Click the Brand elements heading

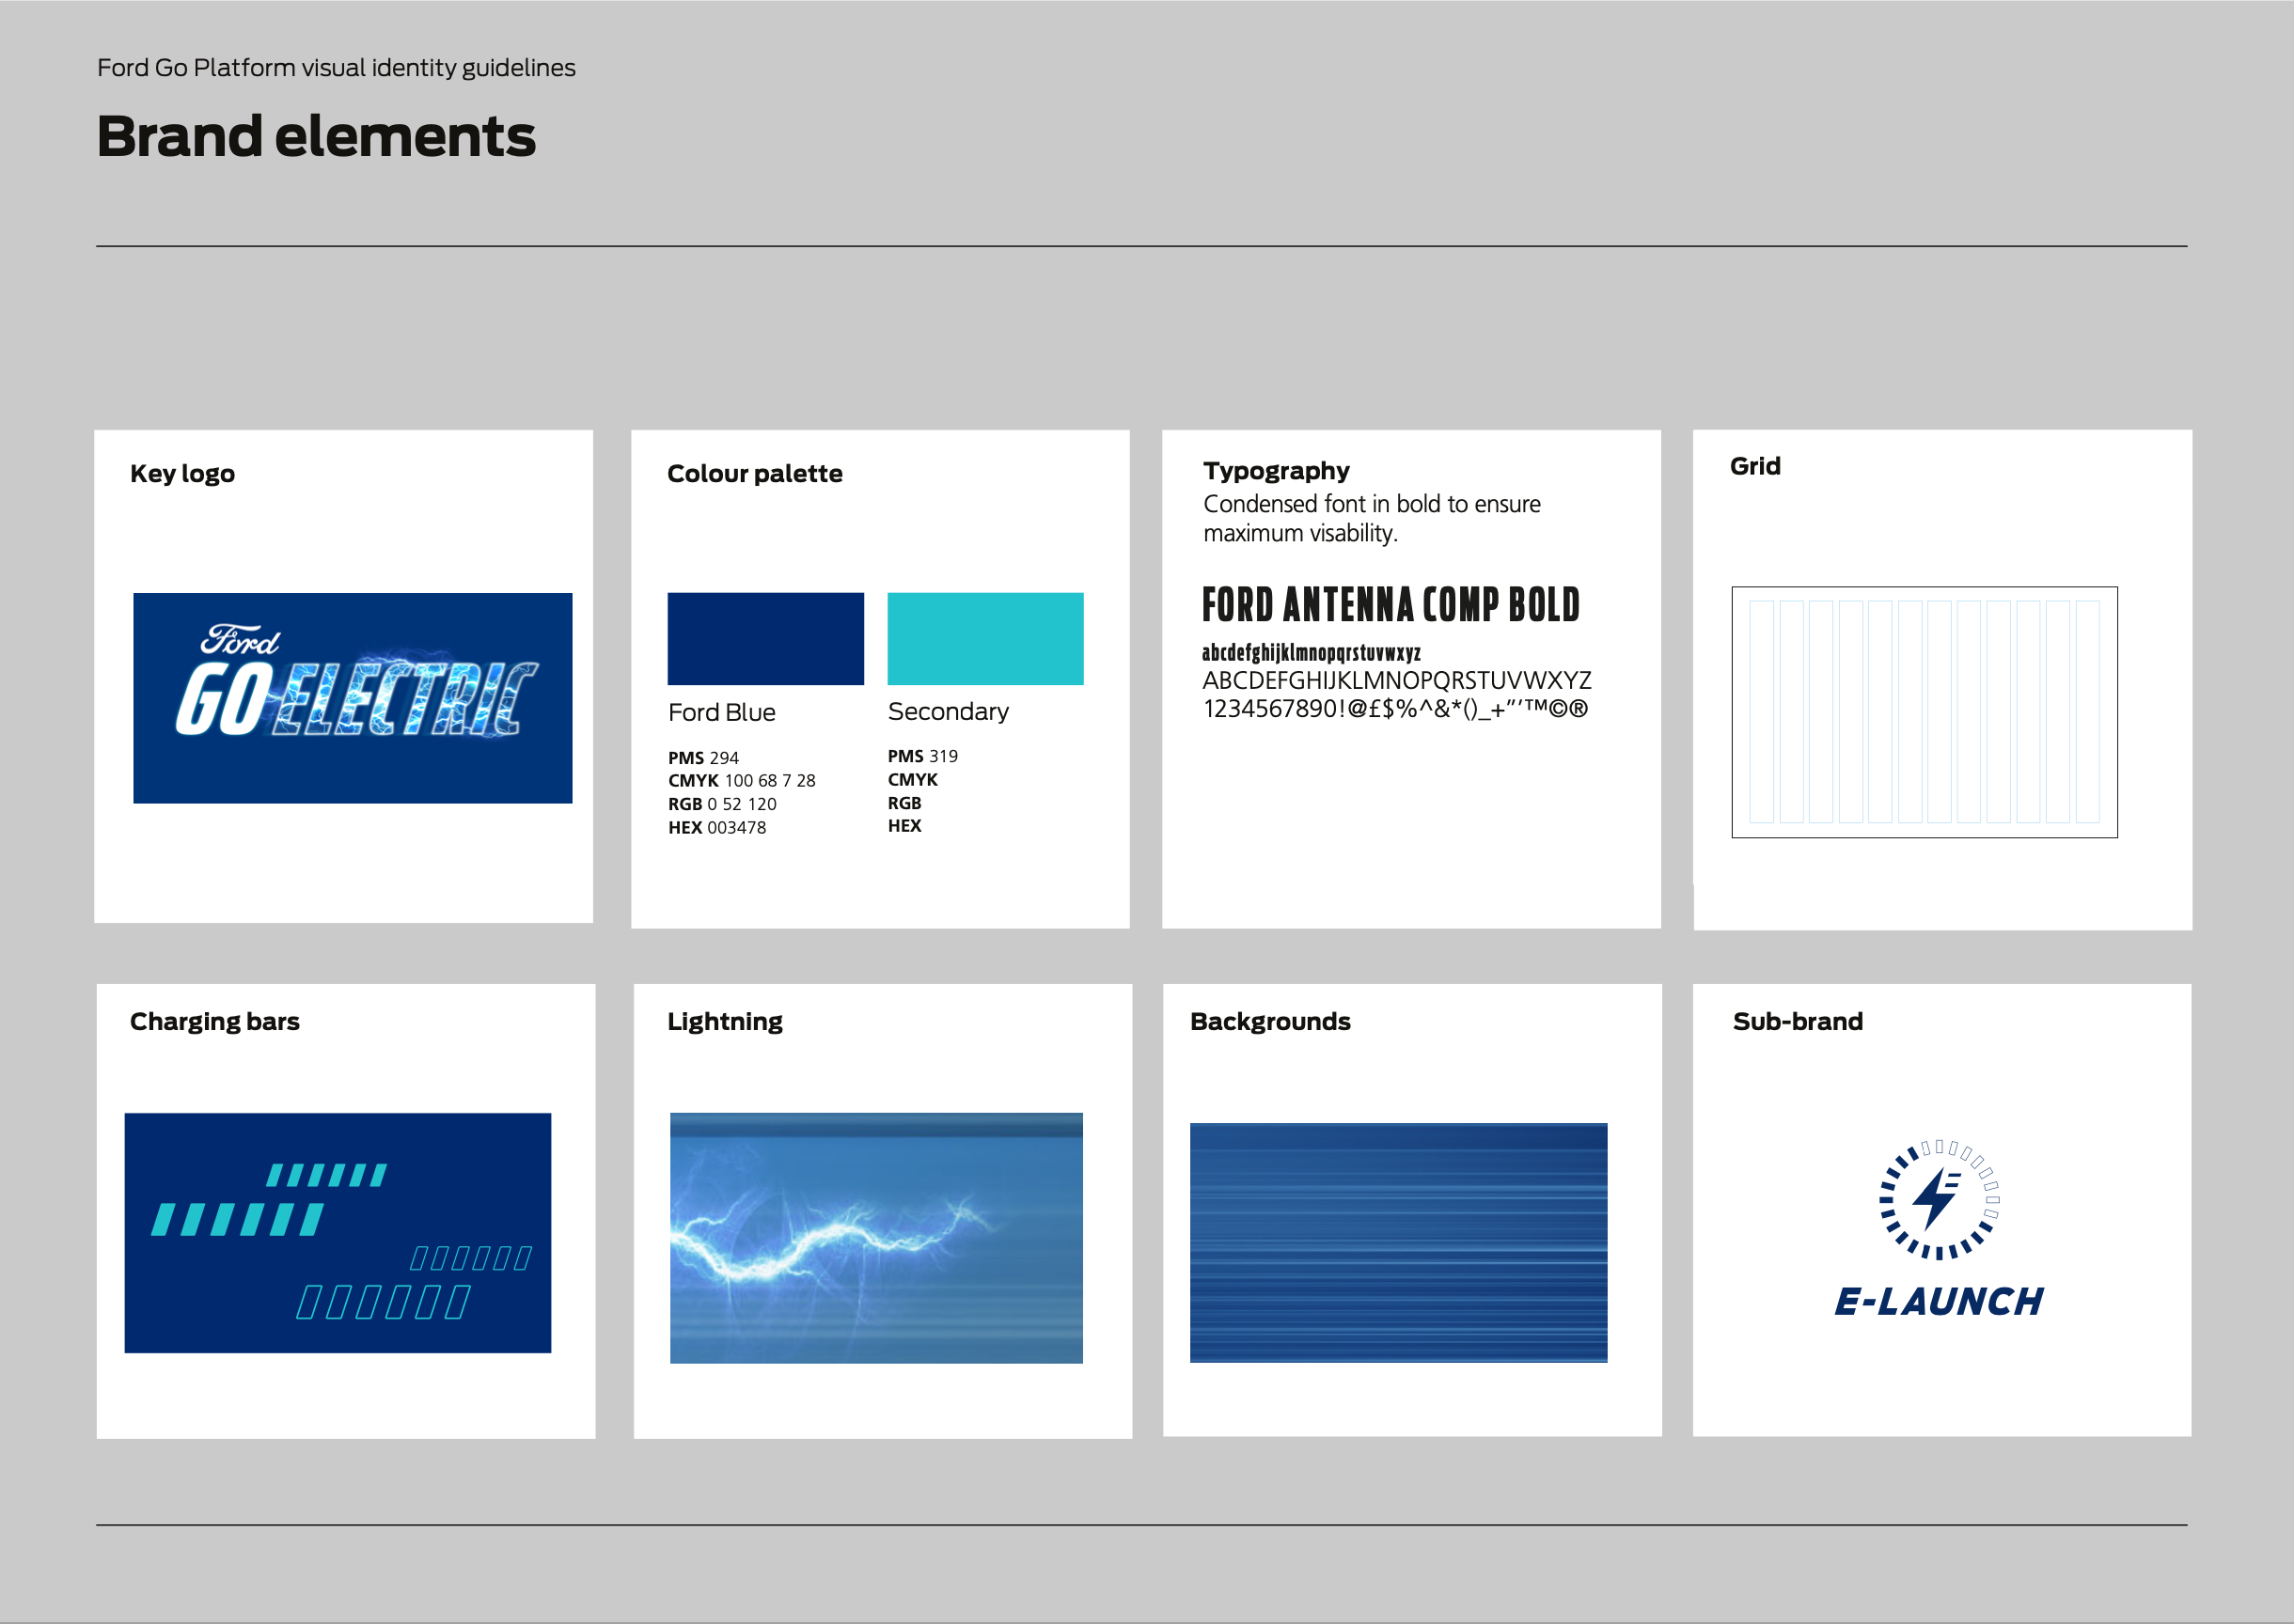(x=316, y=137)
